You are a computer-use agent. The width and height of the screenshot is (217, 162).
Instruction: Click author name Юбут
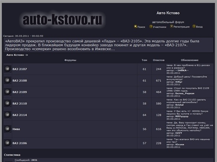179,82
